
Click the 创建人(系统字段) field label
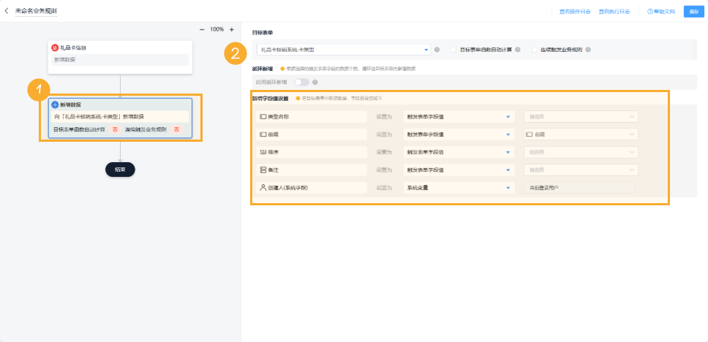pyautogui.click(x=287, y=188)
